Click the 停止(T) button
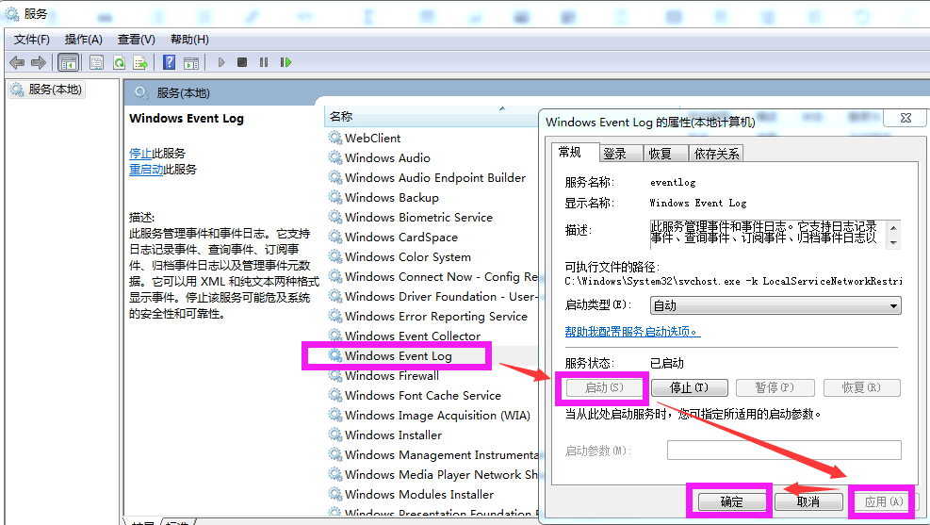 (689, 388)
